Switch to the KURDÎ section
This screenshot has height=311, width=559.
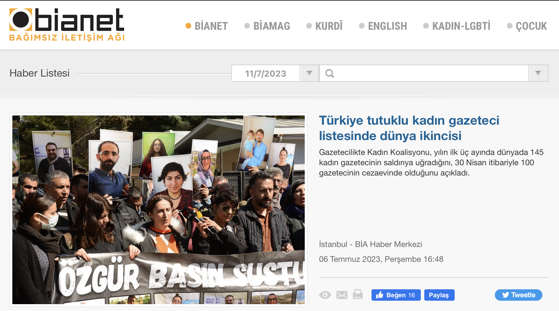click(329, 26)
